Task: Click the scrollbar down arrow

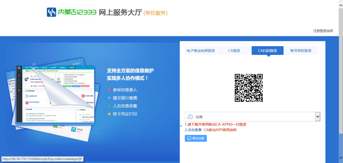Action: pyautogui.click(x=341, y=157)
